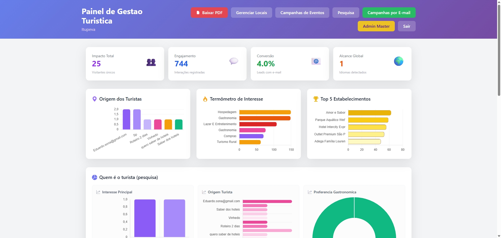Click the globe icon in Alcance Global card
Image resolution: width=501 pixels, height=238 pixels.
[x=398, y=61]
